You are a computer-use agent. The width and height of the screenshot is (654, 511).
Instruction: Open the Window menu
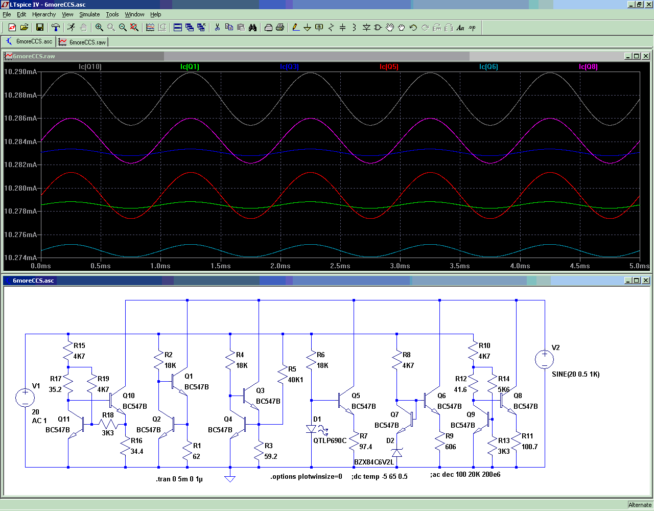pos(134,14)
